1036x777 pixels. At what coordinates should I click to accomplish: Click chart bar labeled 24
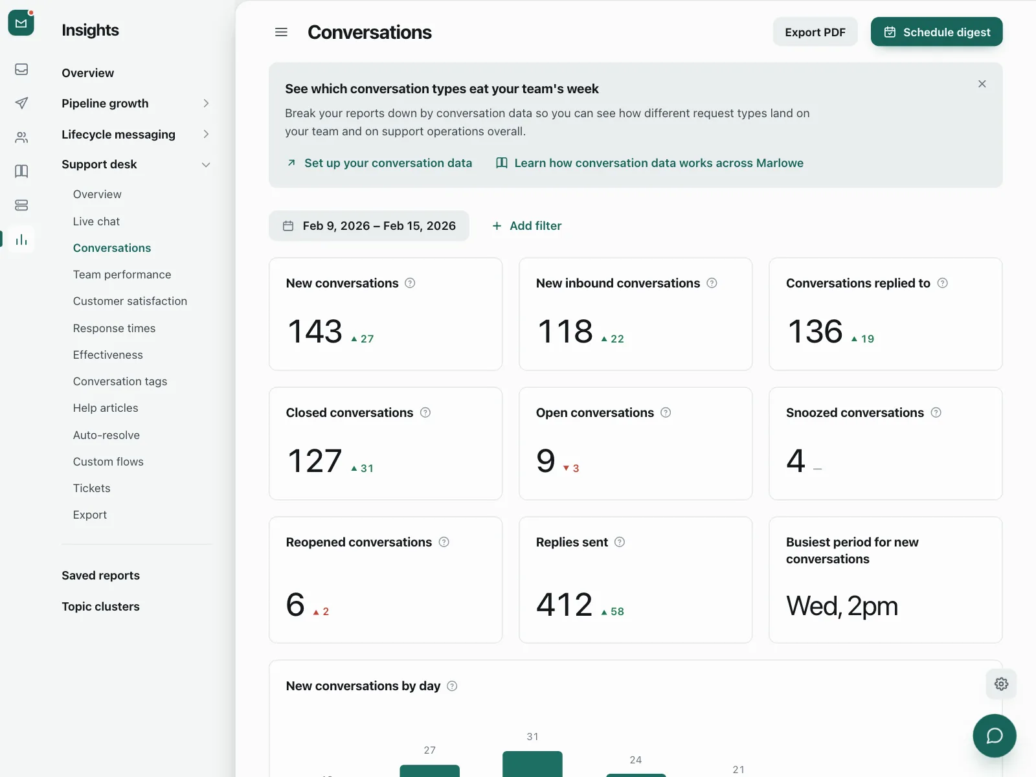point(636,775)
